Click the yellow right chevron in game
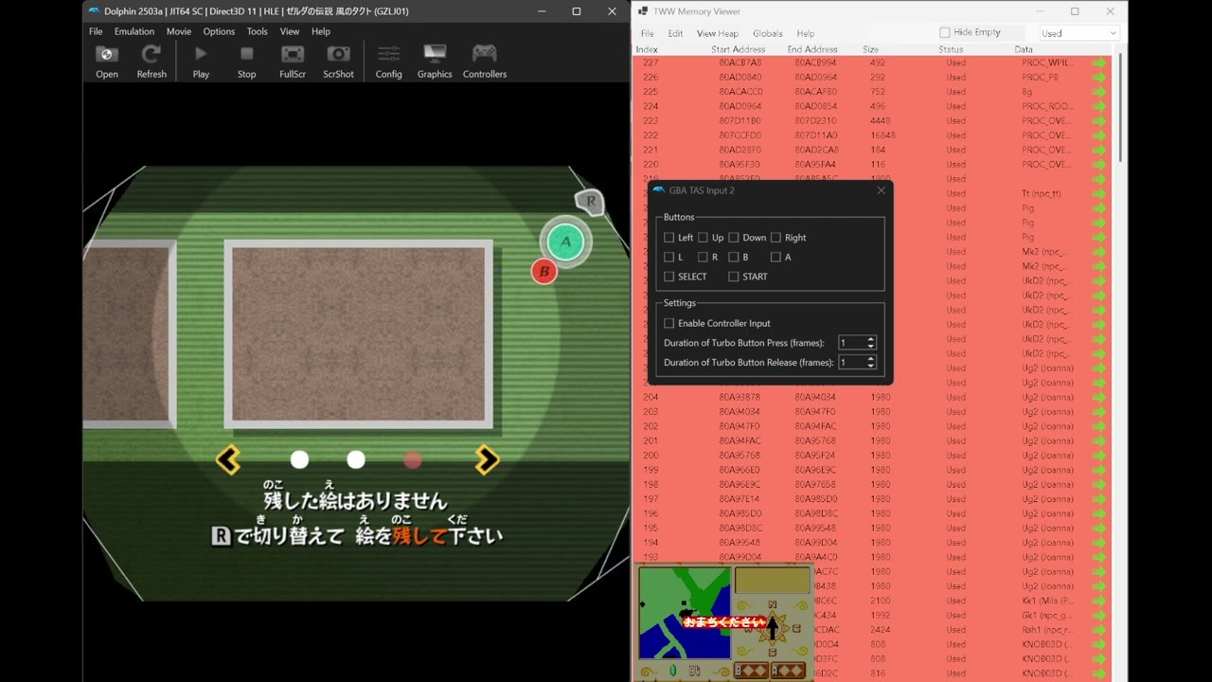 pos(487,459)
